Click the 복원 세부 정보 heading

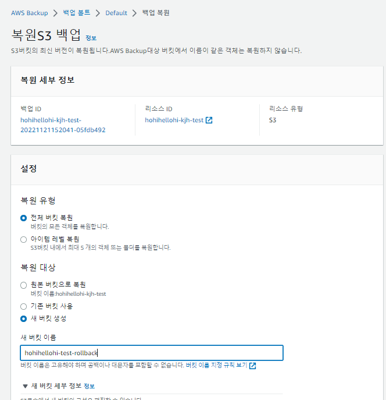point(47,80)
